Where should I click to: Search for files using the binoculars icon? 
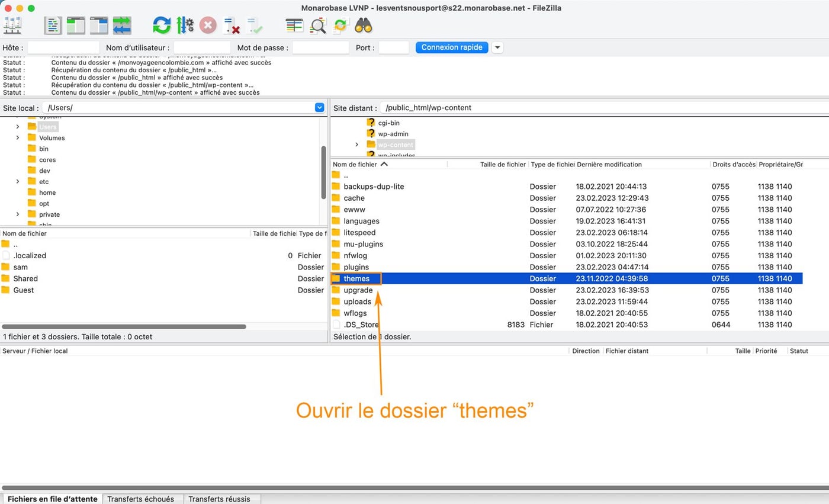[364, 25]
